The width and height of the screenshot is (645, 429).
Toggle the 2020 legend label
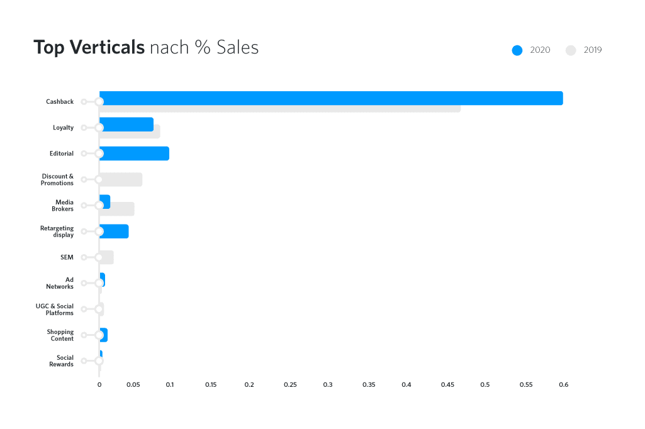coord(540,50)
